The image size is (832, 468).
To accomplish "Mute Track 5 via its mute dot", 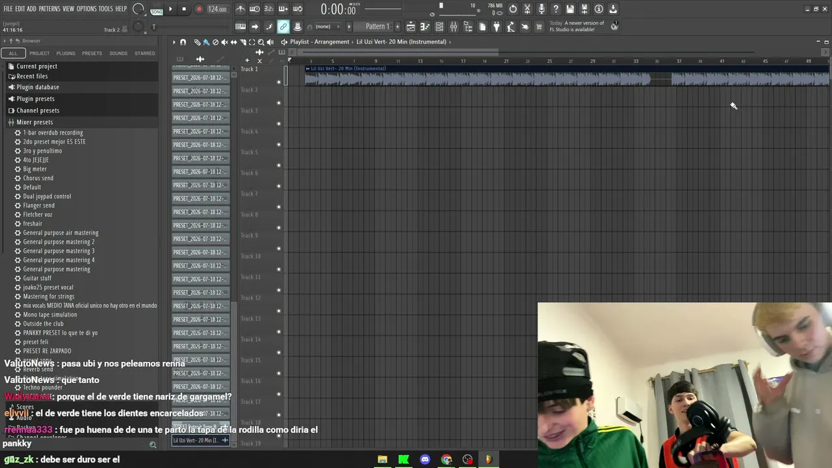I will (x=279, y=165).
